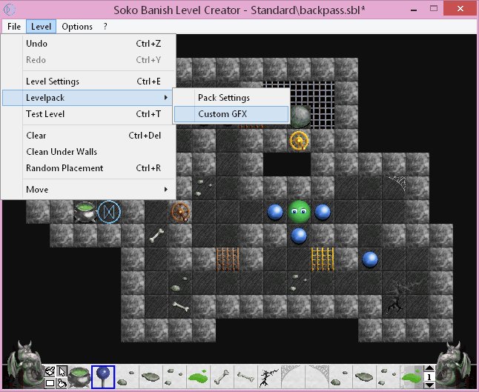
Task: Select Custom GFX in the submenu
Action: [x=231, y=114]
